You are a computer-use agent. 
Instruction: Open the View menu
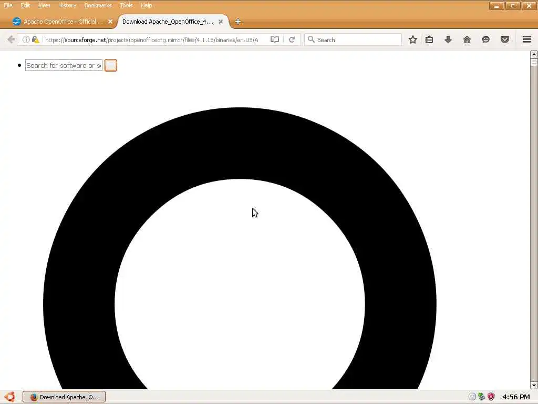(x=44, y=5)
